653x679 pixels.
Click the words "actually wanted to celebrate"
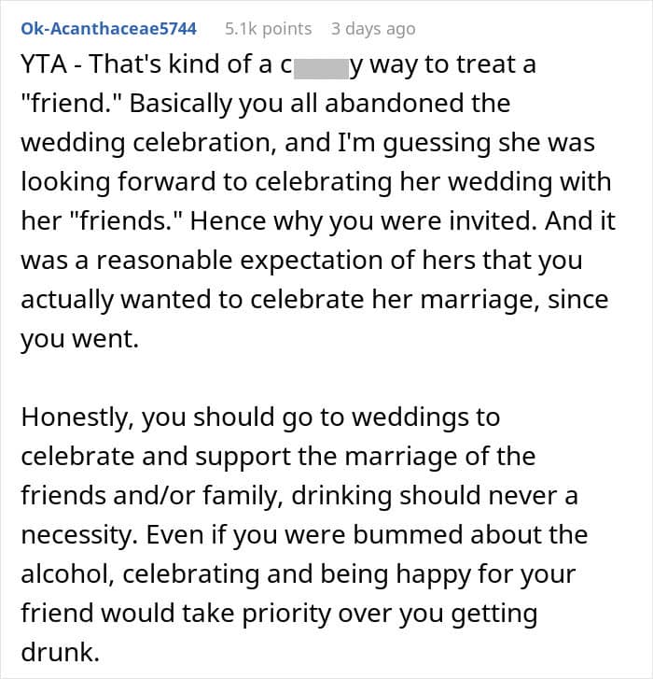[192, 300]
